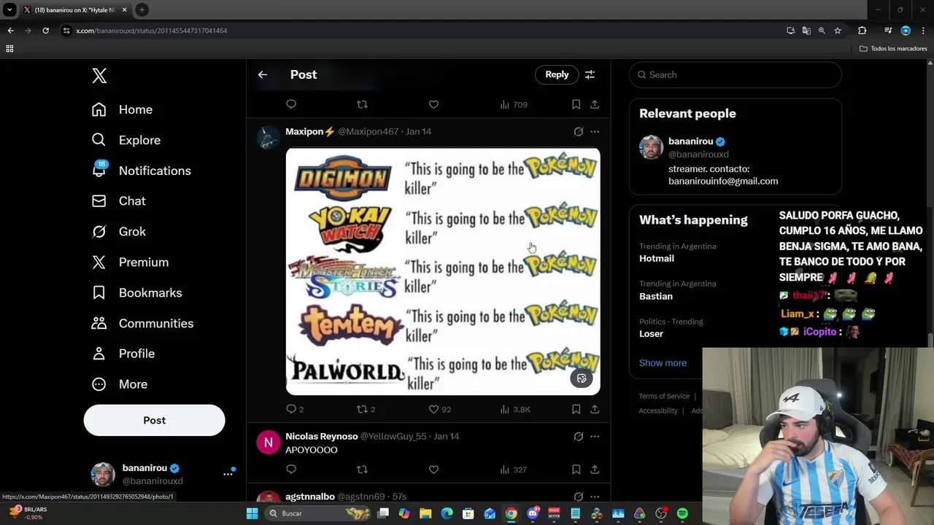Click Show more under What's happening
The height and width of the screenshot is (525, 934).
point(663,362)
